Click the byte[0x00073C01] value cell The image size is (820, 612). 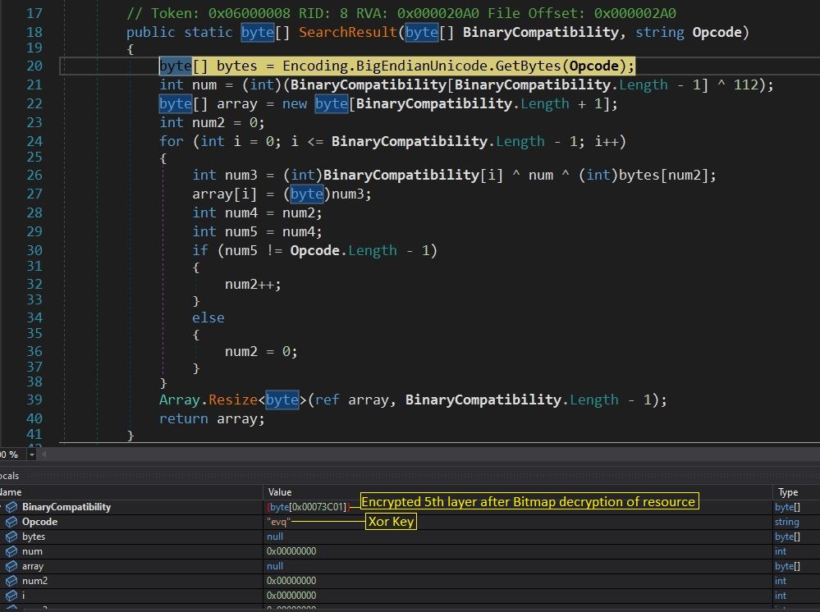pos(308,507)
